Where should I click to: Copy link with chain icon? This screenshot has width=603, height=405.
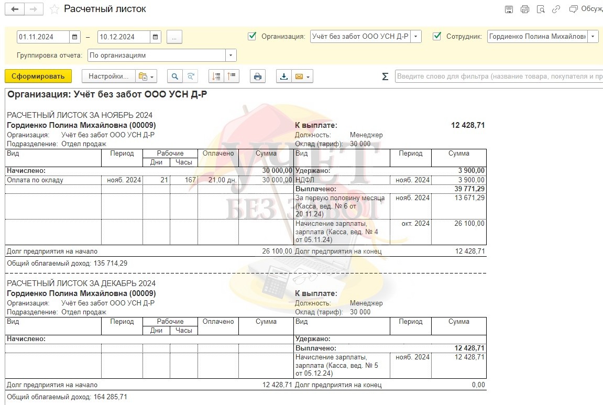[556, 9]
